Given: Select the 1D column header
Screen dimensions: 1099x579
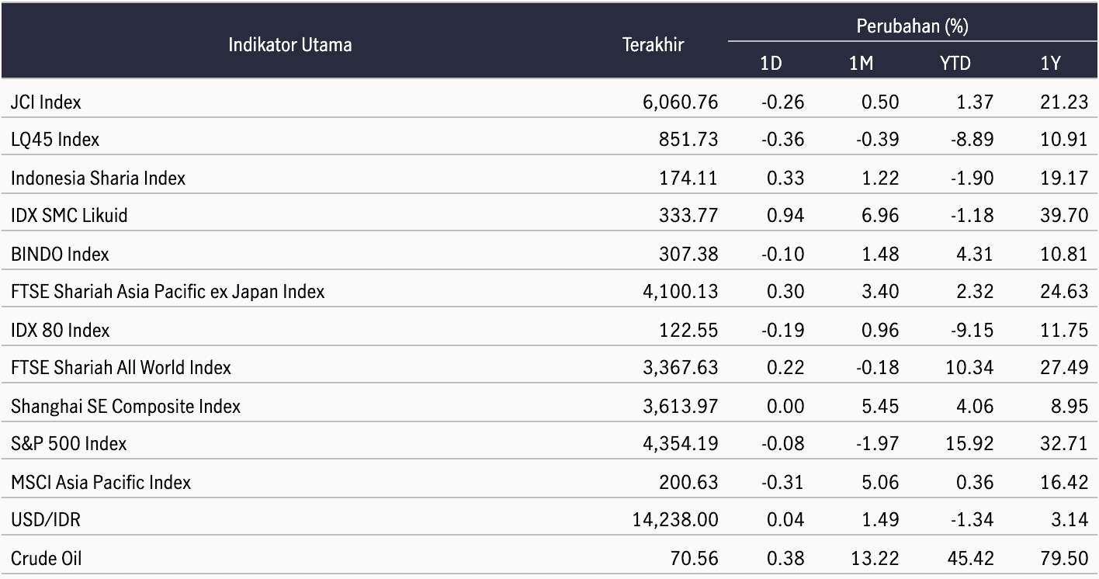Looking at the screenshot, I should pos(771,64).
